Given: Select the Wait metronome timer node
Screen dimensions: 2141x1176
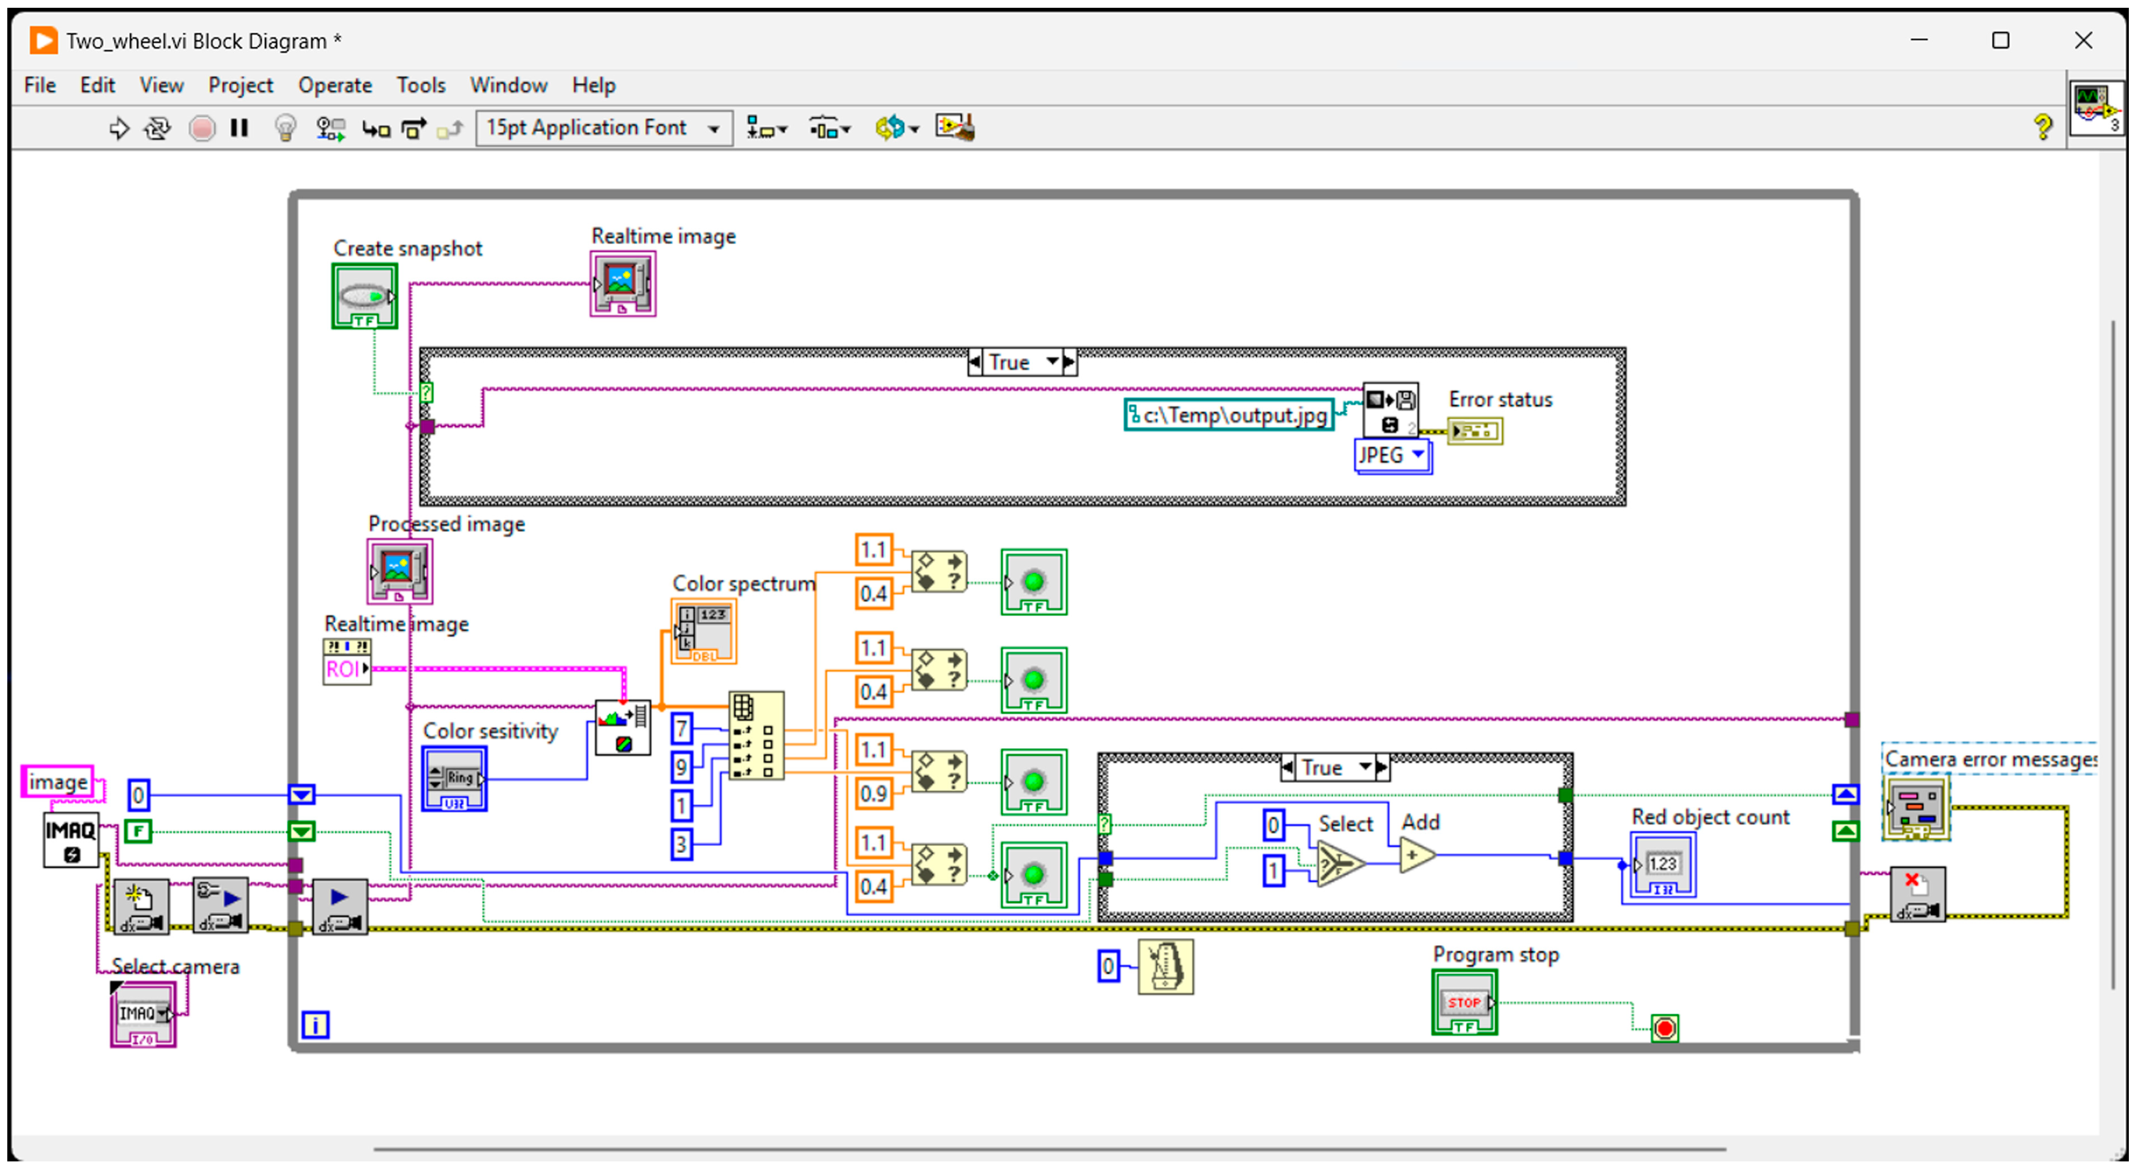Looking at the screenshot, I should tap(1165, 966).
